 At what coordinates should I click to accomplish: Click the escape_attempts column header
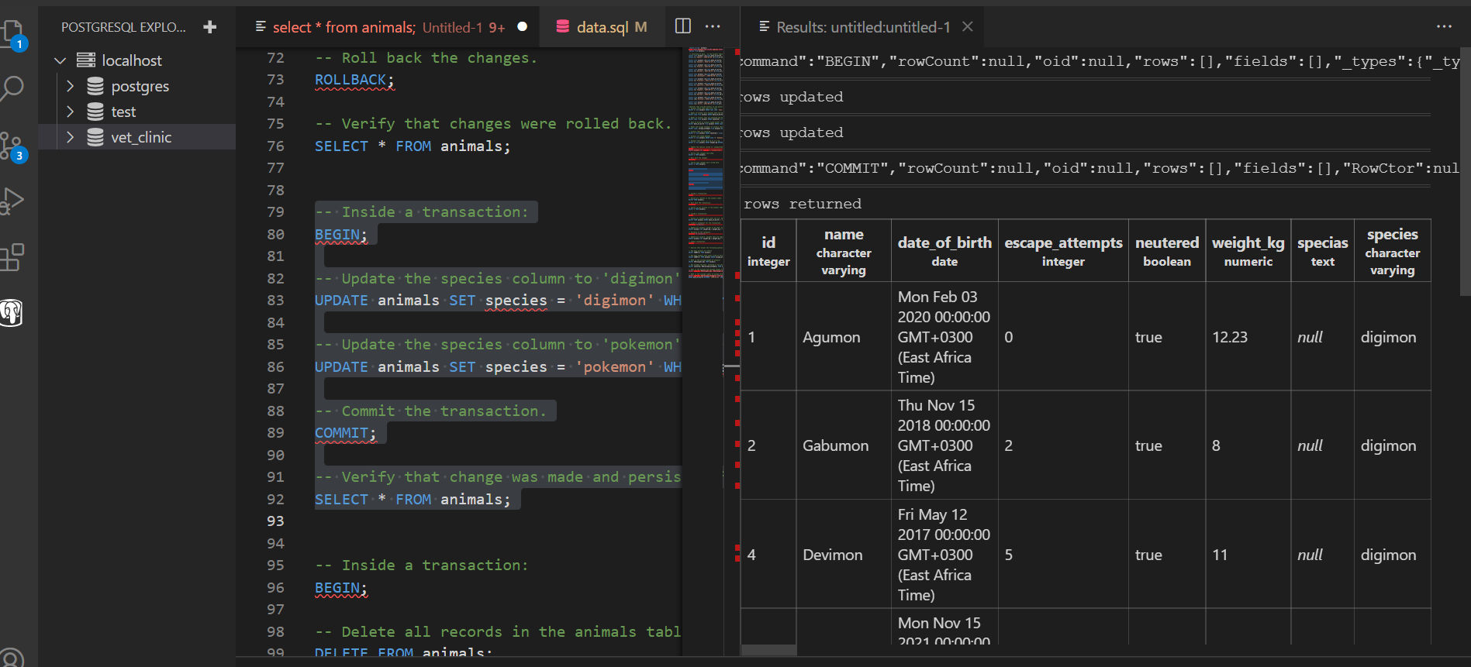point(1063,251)
